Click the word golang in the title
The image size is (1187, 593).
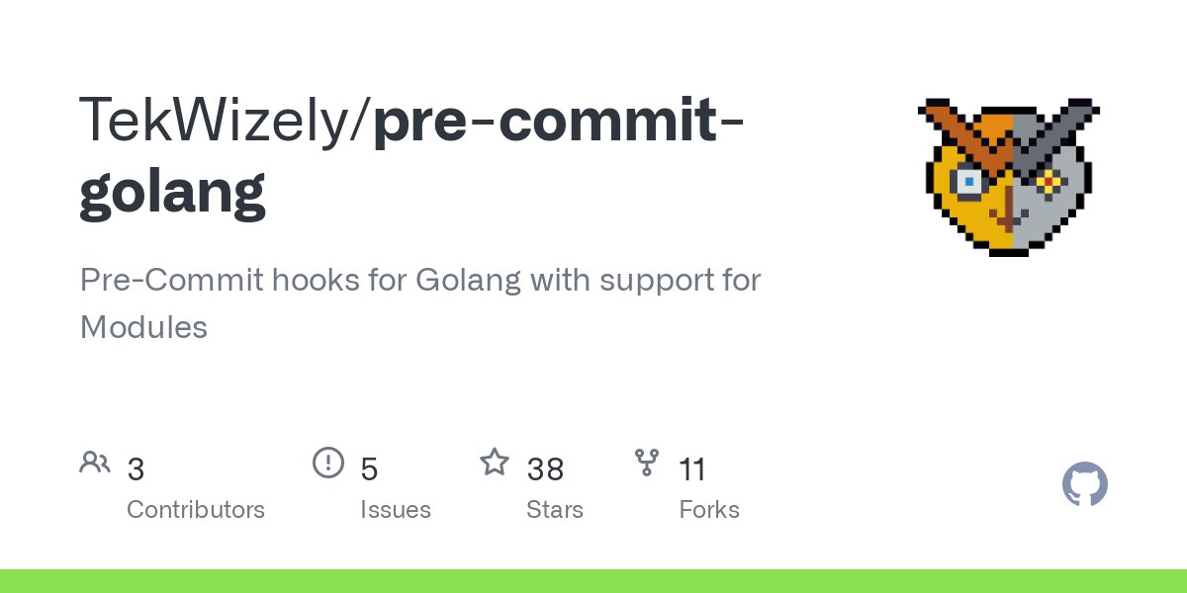[x=172, y=191]
